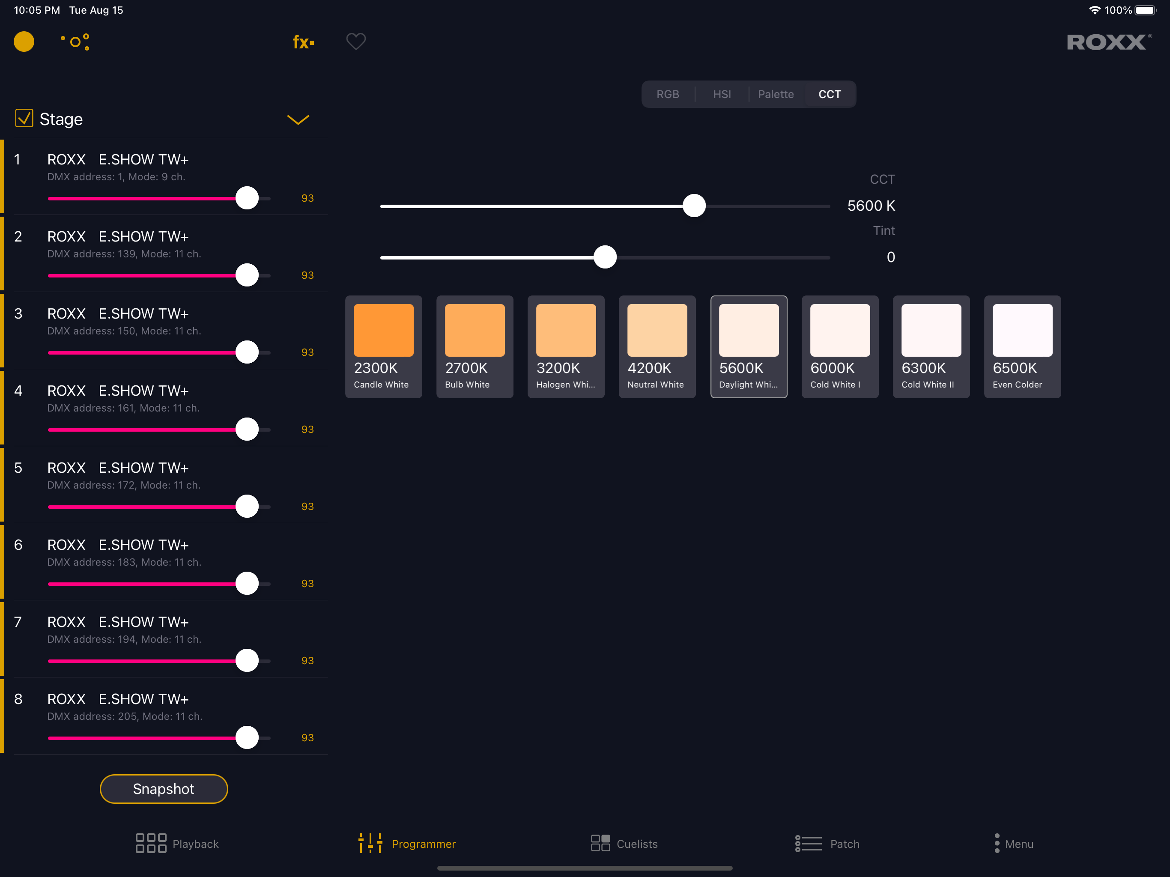Click fixture 7 intensity slider
Viewport: 1170px width, 877px height.
coord(159,661)
